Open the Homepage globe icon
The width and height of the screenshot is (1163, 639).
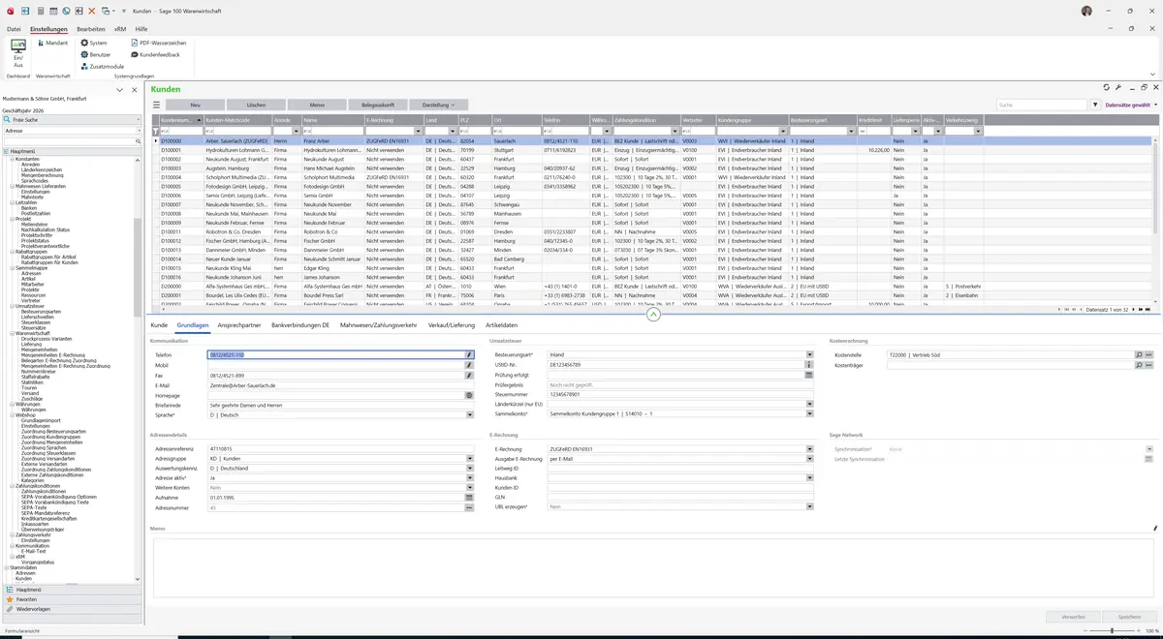click(469, 395)
